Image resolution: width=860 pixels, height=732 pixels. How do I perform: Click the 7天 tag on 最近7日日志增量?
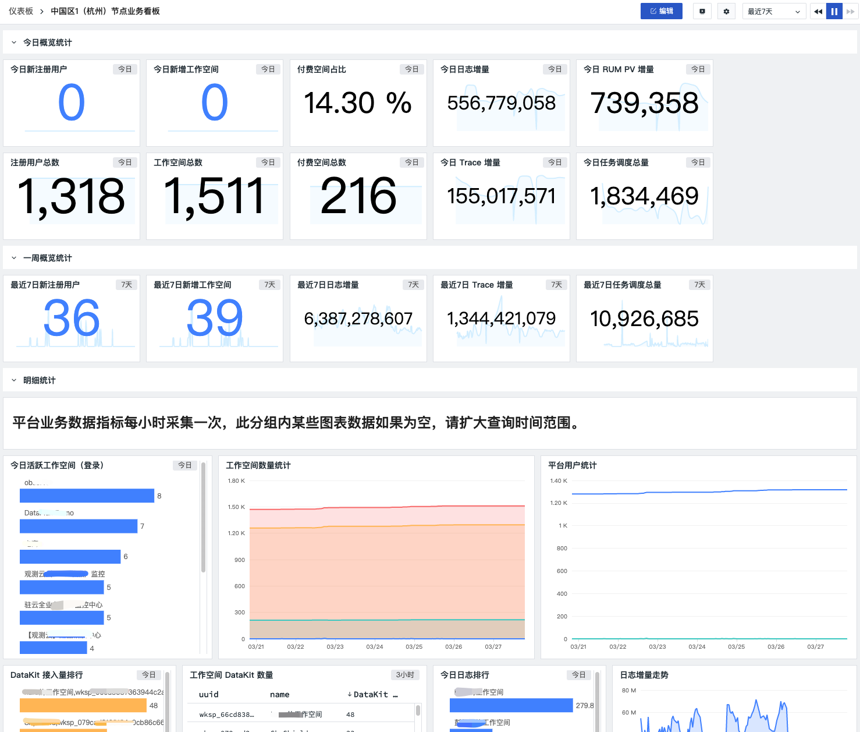[413, 285]
